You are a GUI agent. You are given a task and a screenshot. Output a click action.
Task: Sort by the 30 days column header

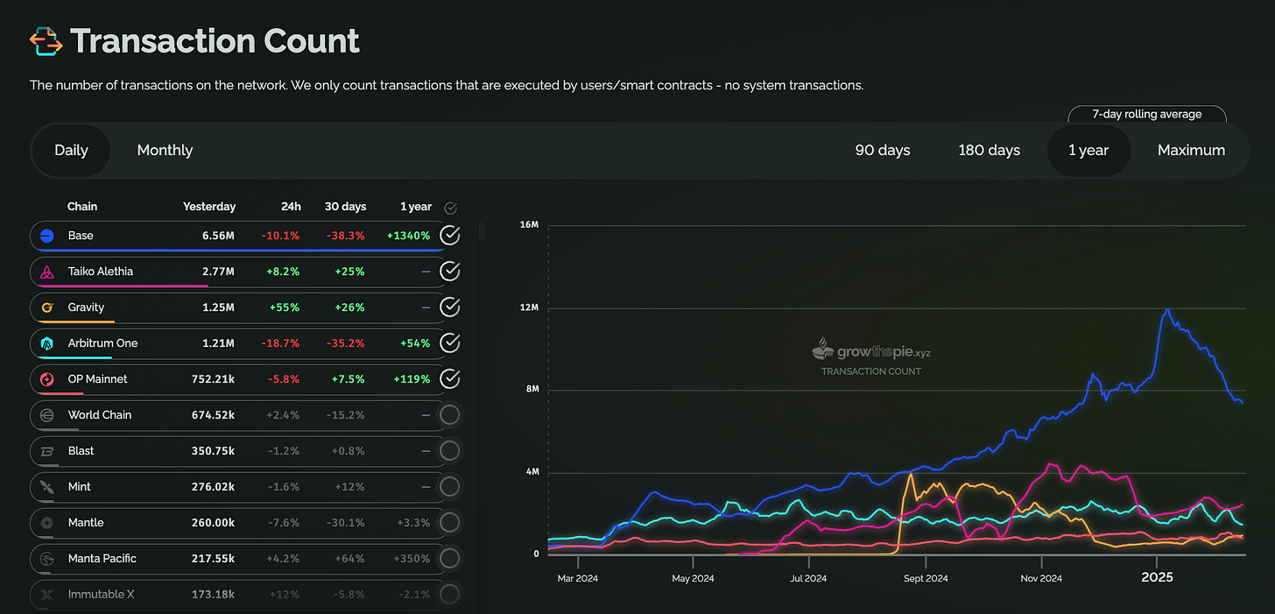[345, 207]
